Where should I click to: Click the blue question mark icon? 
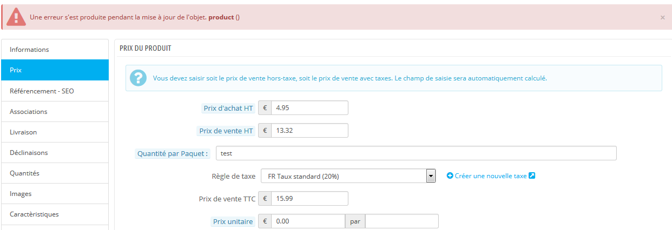pos(138,78)
